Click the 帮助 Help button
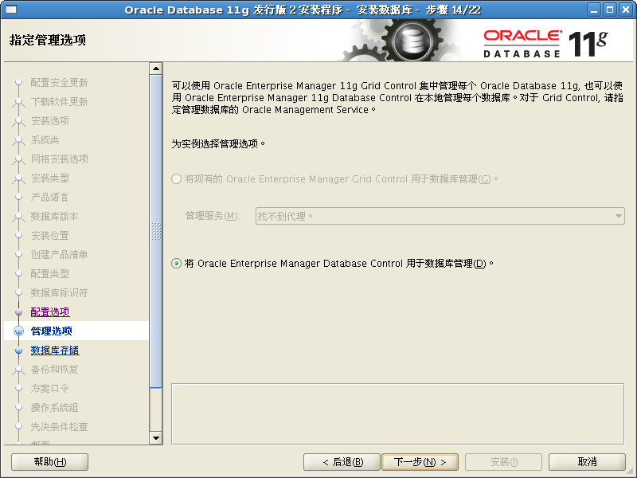 (49, 461)
